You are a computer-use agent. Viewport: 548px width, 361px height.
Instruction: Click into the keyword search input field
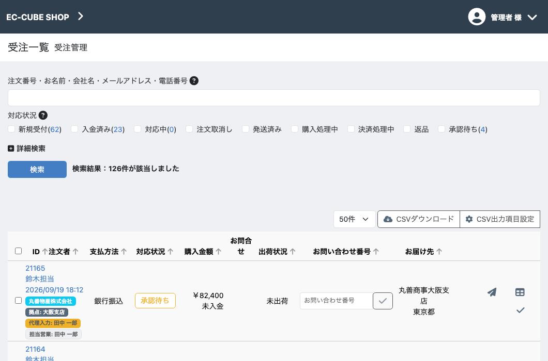[x=274, y=97]
